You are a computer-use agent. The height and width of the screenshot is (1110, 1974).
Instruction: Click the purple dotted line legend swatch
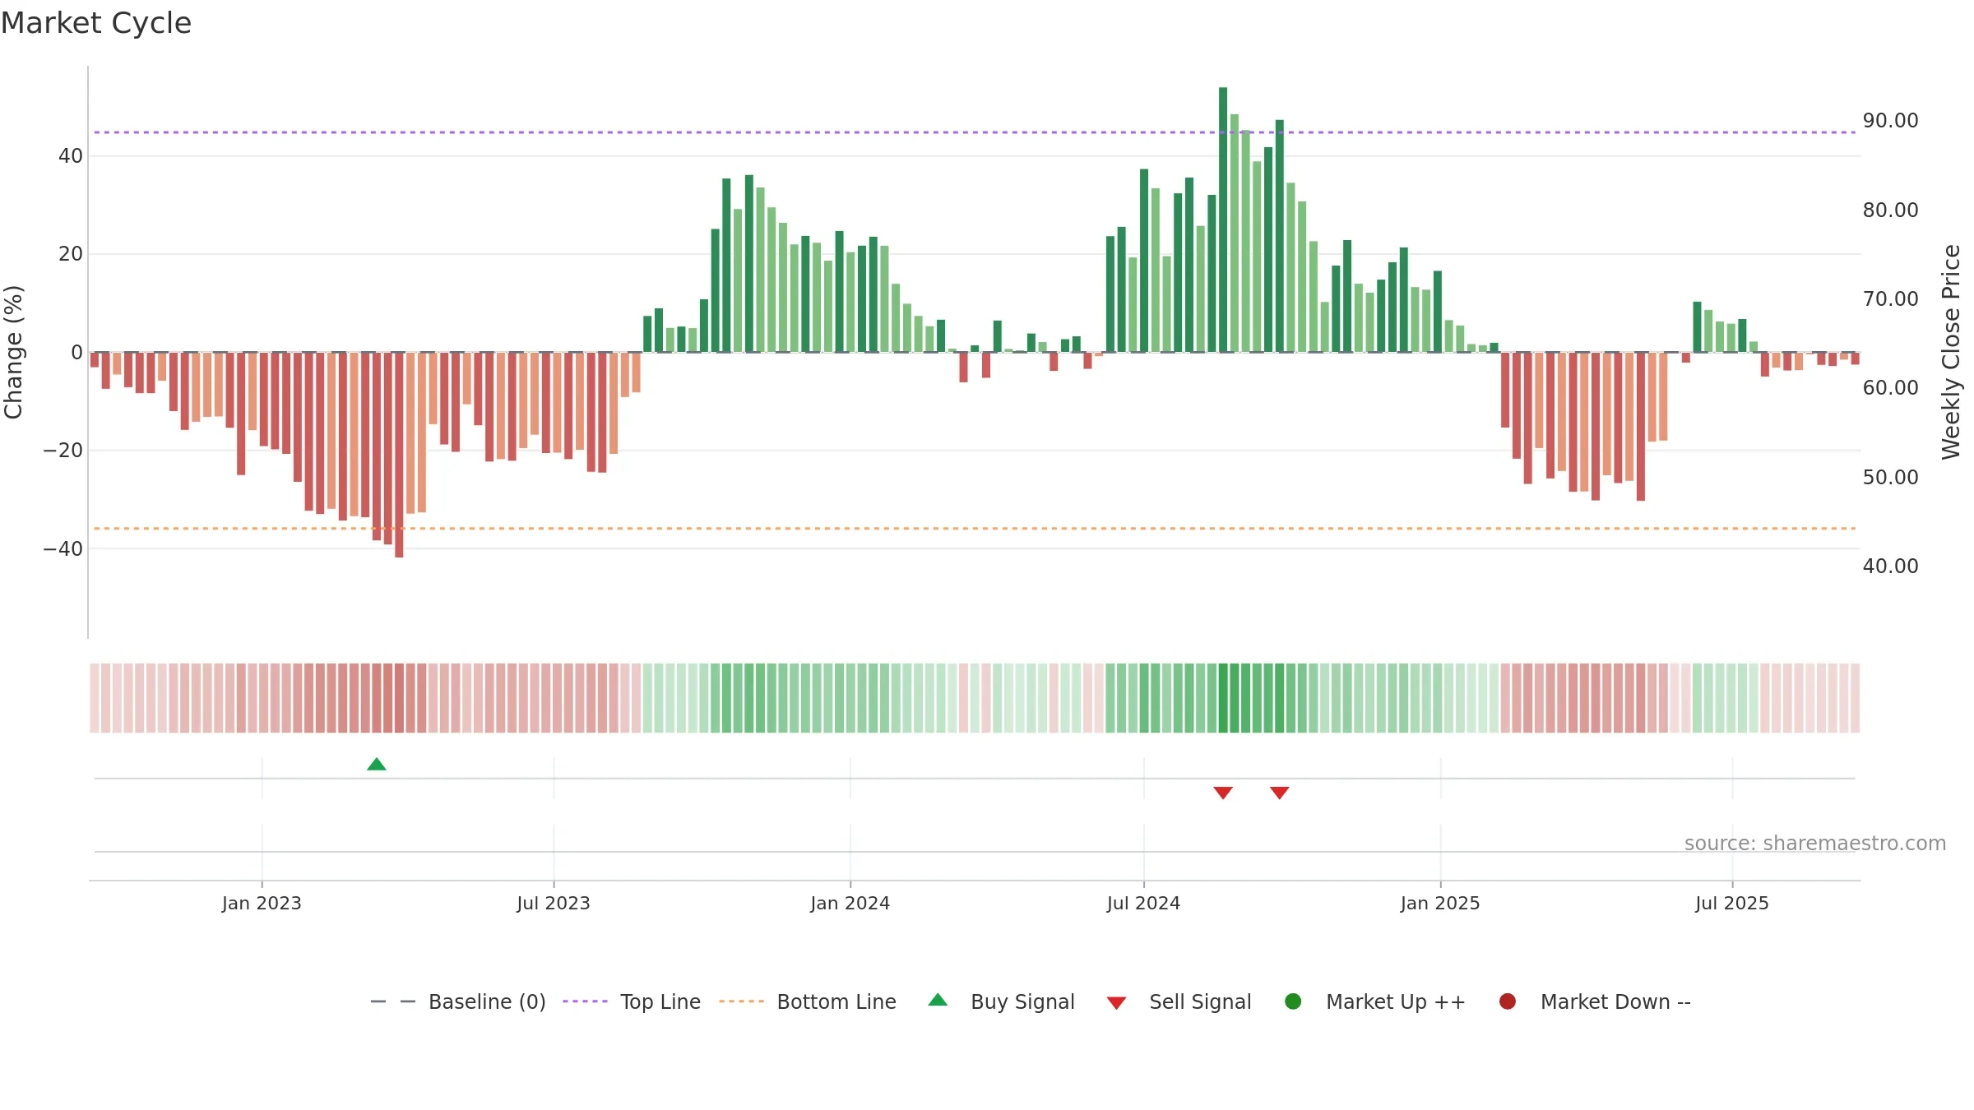[x=585, y=1001]
